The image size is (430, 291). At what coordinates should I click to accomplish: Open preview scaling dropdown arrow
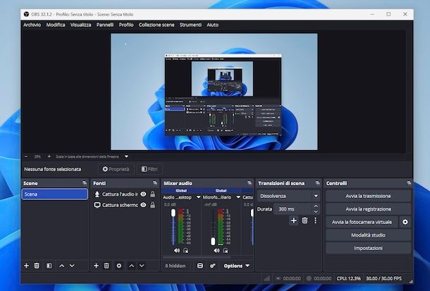(126, 156)
